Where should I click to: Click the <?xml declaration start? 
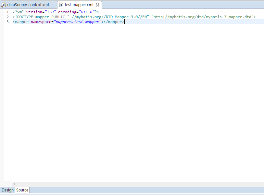19,12
